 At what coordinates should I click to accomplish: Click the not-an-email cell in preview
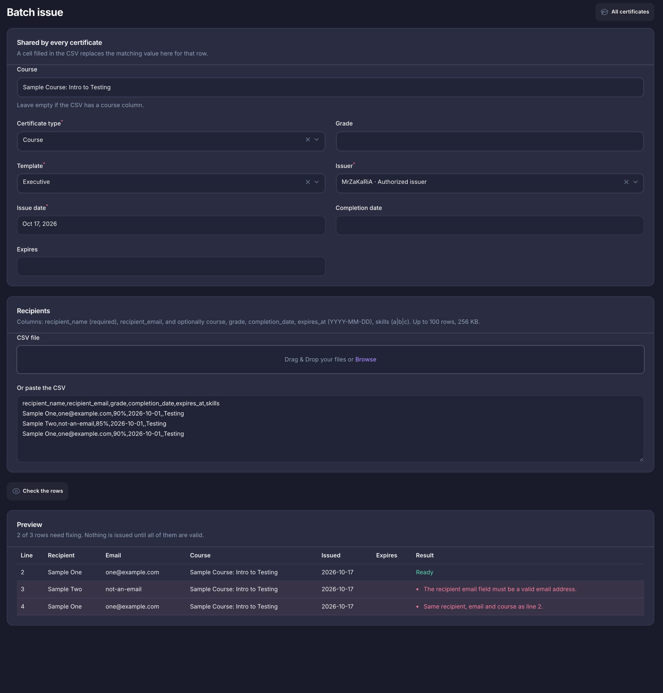click(x=123, y=589)
